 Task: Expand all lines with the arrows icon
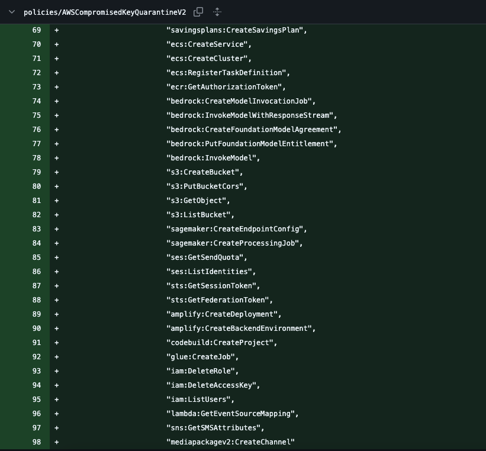pyautogui.click(x=217, y=12)
